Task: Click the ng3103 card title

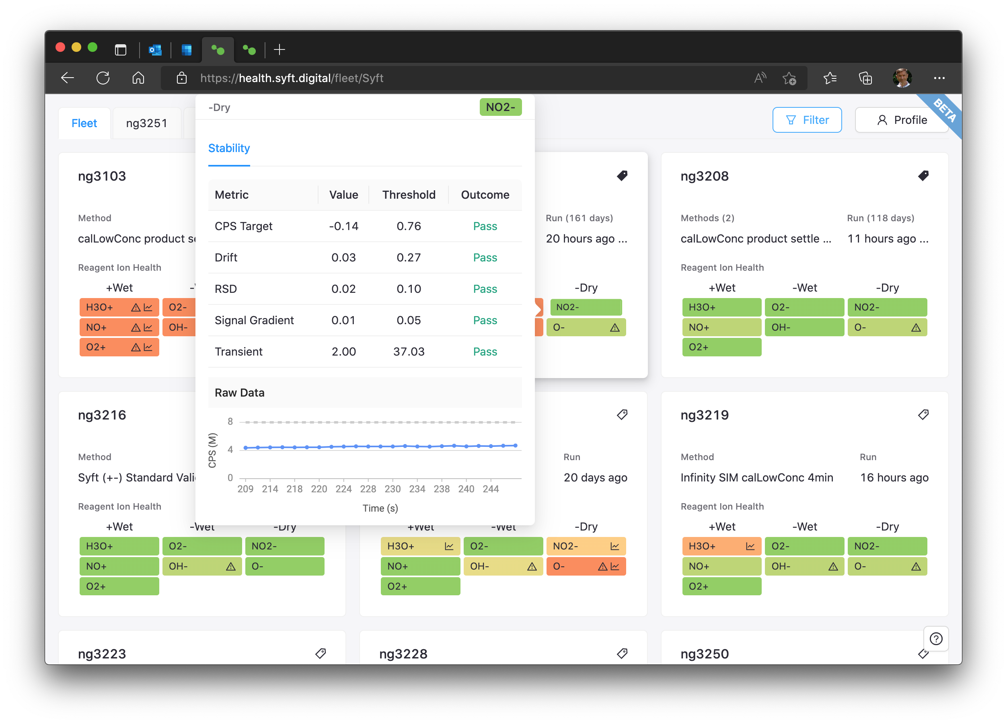Action: pyautogui.click(x=102, y=176)
